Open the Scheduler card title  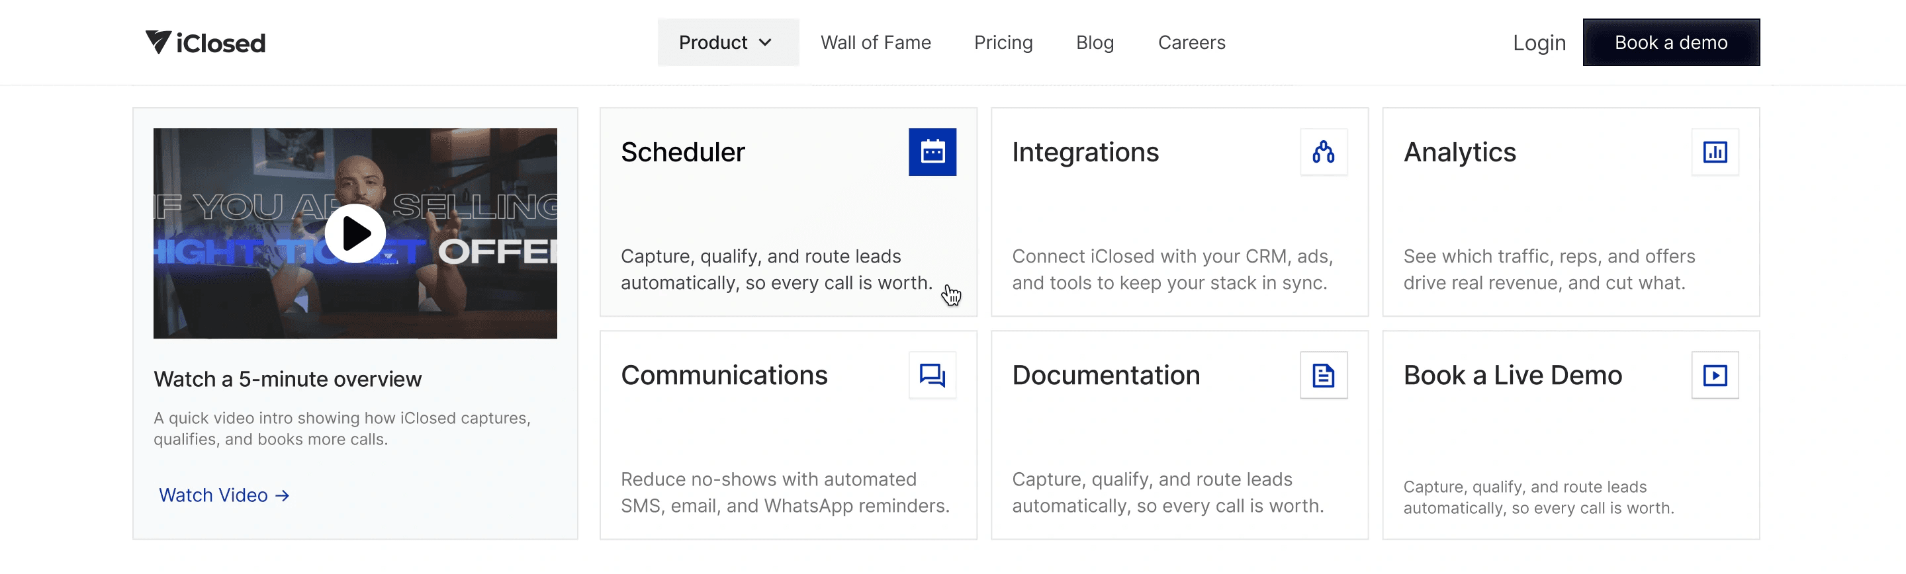(x=682, y=152)
